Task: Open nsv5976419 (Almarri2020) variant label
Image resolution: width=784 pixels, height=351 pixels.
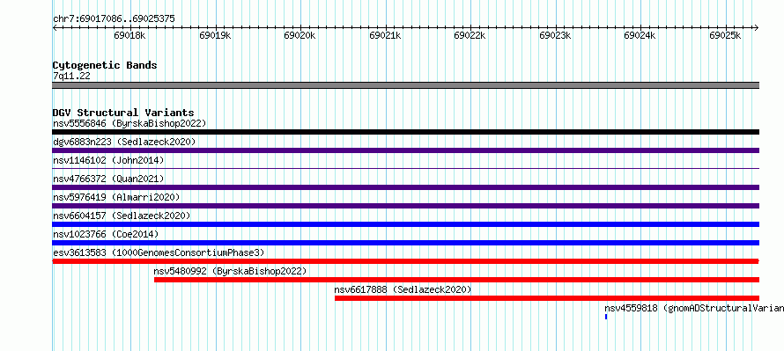Action: point(116,197)
